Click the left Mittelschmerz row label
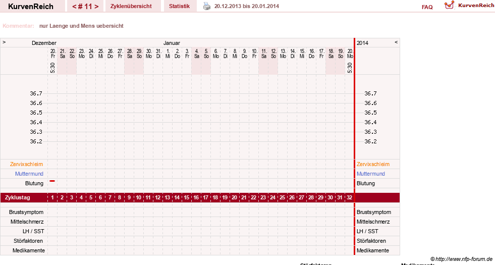Screen dimensions: 495x265 27,222
